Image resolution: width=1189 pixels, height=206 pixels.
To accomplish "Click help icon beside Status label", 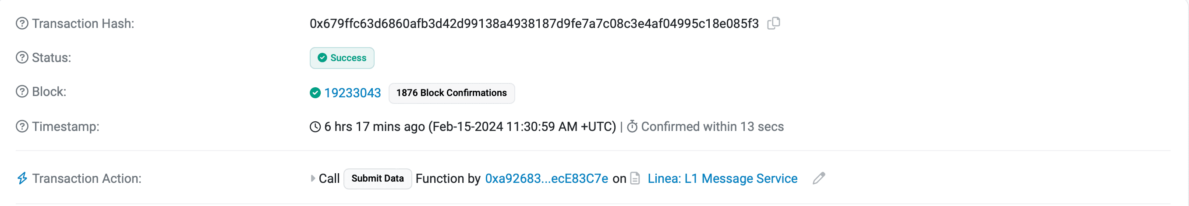I will pos(22,58).
